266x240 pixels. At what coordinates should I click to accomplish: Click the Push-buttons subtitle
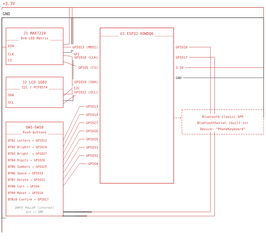tap(35, 132)
